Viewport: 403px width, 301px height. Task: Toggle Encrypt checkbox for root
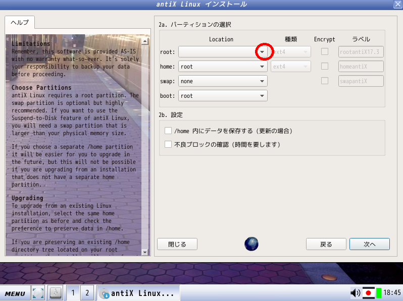[x=325, y=51]
